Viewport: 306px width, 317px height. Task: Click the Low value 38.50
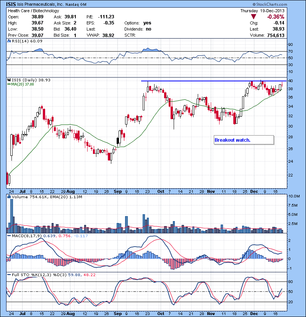37,29
